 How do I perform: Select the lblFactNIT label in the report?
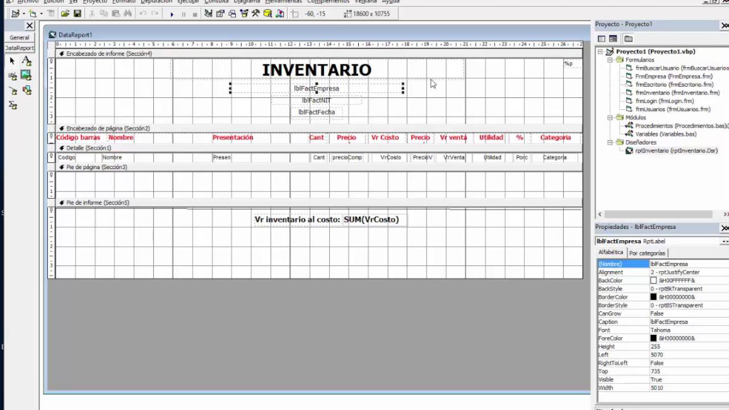tap(317, 100)
